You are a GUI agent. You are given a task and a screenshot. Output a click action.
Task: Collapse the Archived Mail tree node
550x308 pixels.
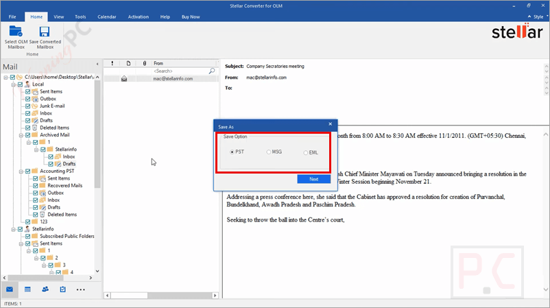click(21, 135)
